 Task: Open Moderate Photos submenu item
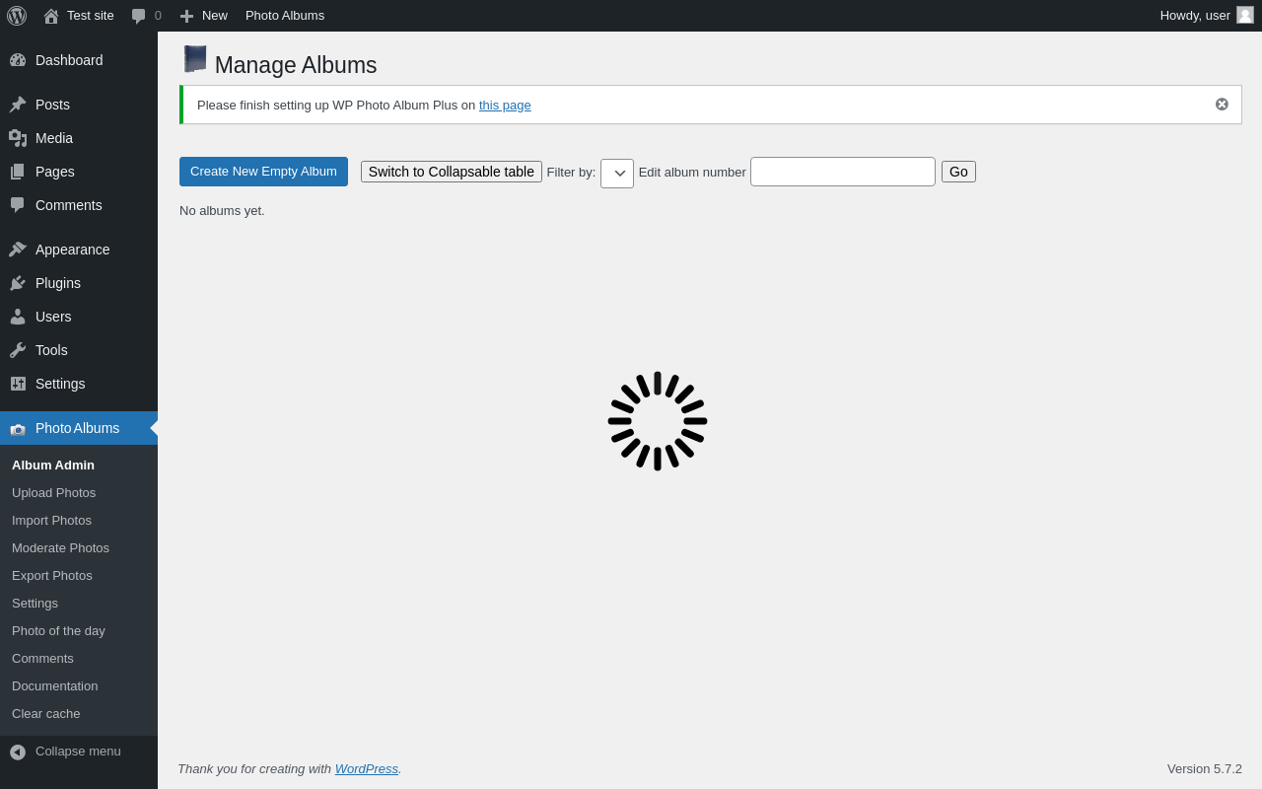60,548
